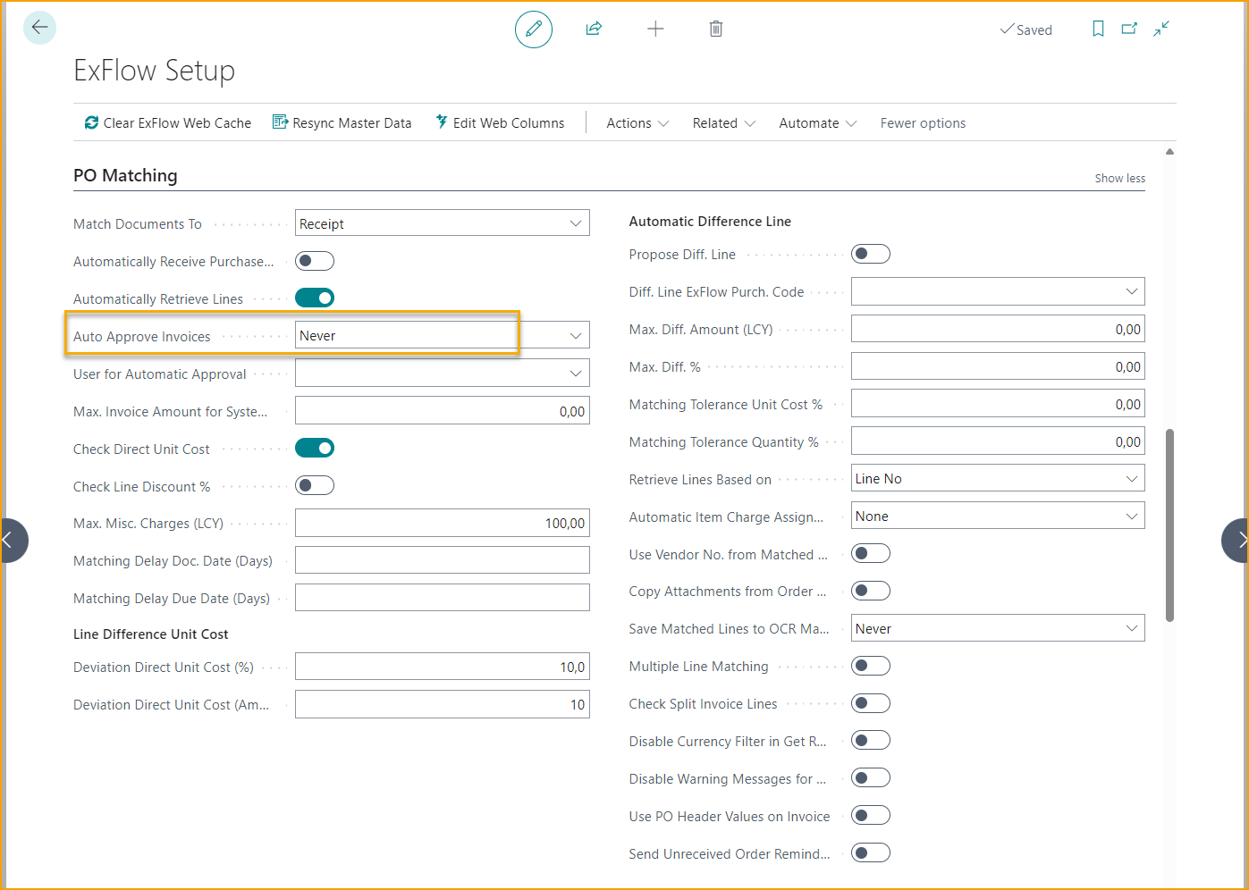
Task: Go back with the arrow icon
Action: click(x=39, y=28)
